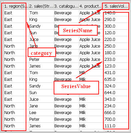Image resolution: width=131 pixels, height=133 pixels.
Task: Click the 700.0 value cell
Action: point(116,119)
